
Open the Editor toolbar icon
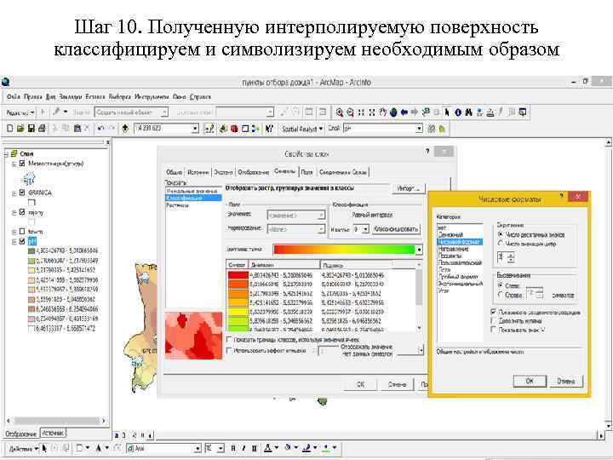click(210, 129)
